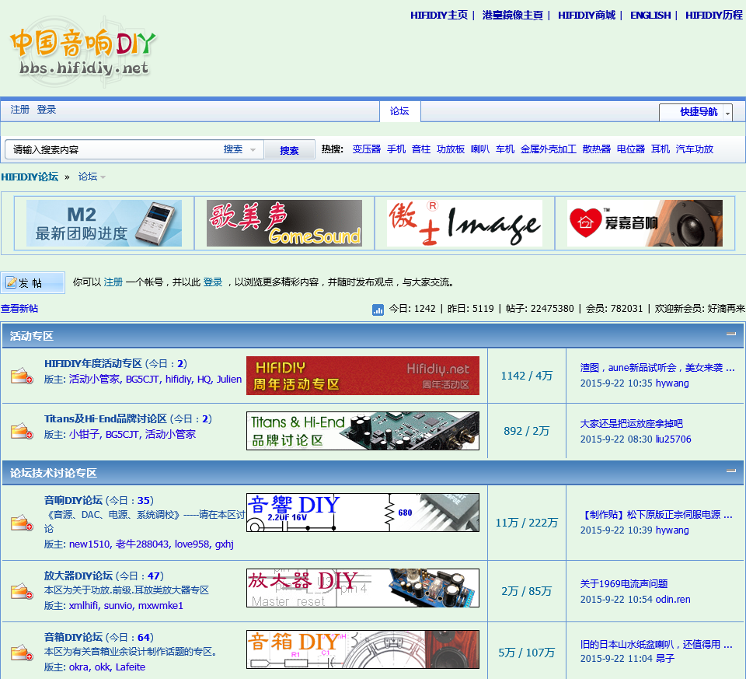Screen dimensions: 746x679
Task: Open latest post 关于1969电流声问题
Action: coord(624,584)
